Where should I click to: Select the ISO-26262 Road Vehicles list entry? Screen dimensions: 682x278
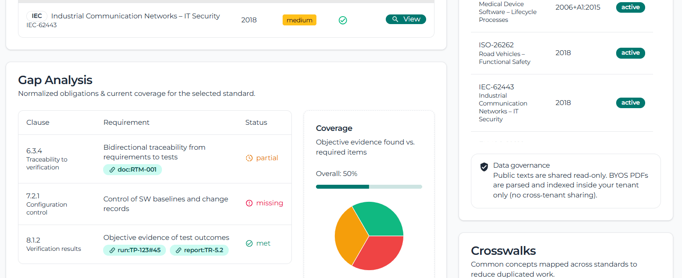(506, 53)
